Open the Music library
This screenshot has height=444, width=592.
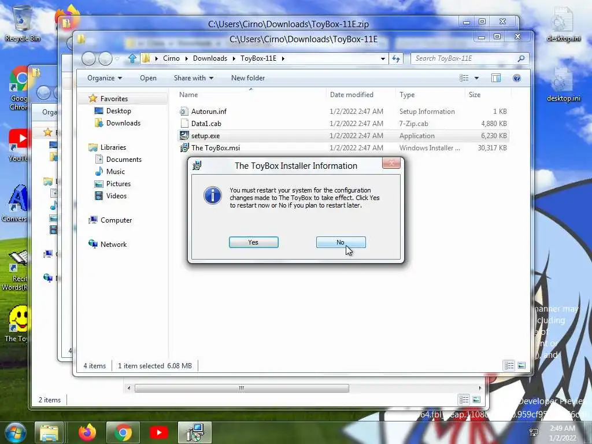click(115, 171)
